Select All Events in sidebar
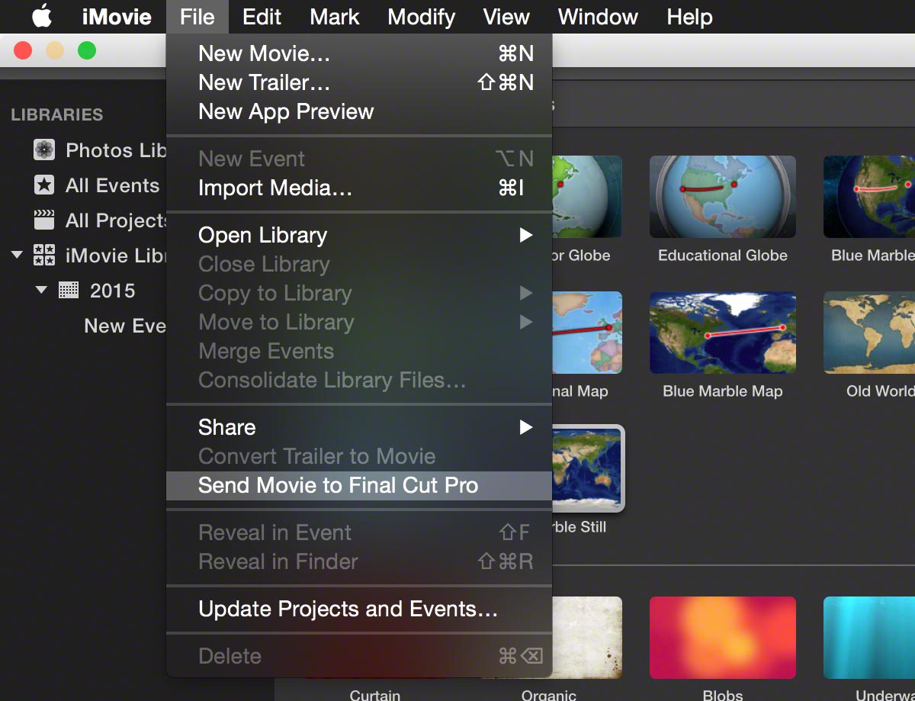 pos(112,185)
